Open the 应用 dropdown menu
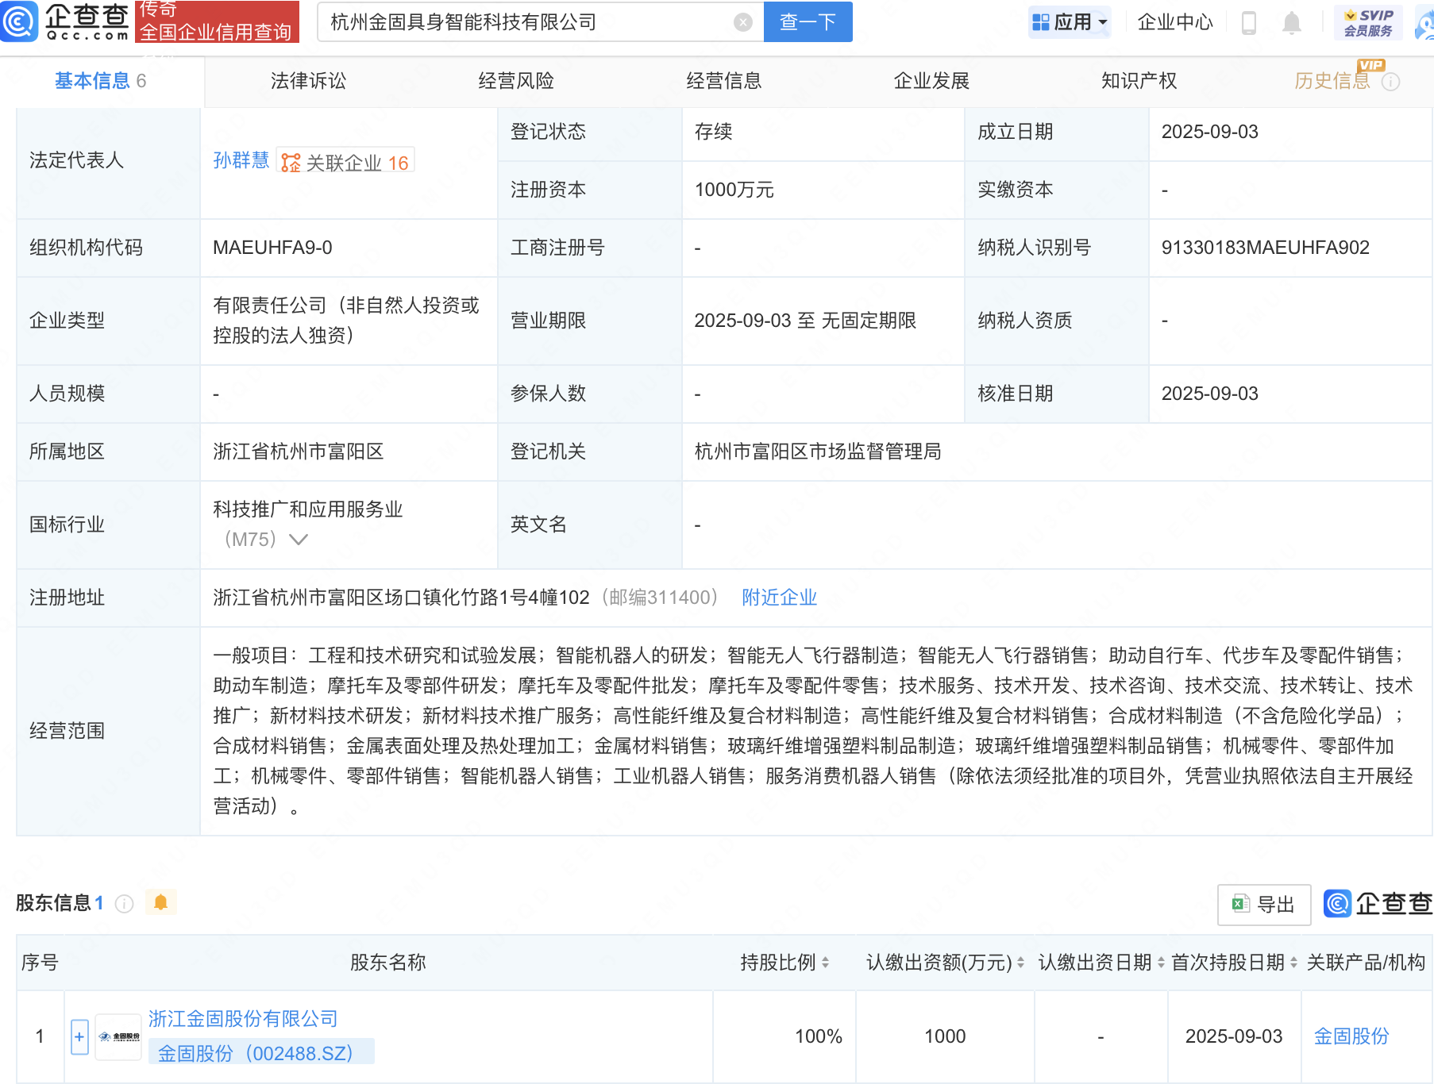This screenshot has height=1084, width=1434. [x=1070, y=22]
